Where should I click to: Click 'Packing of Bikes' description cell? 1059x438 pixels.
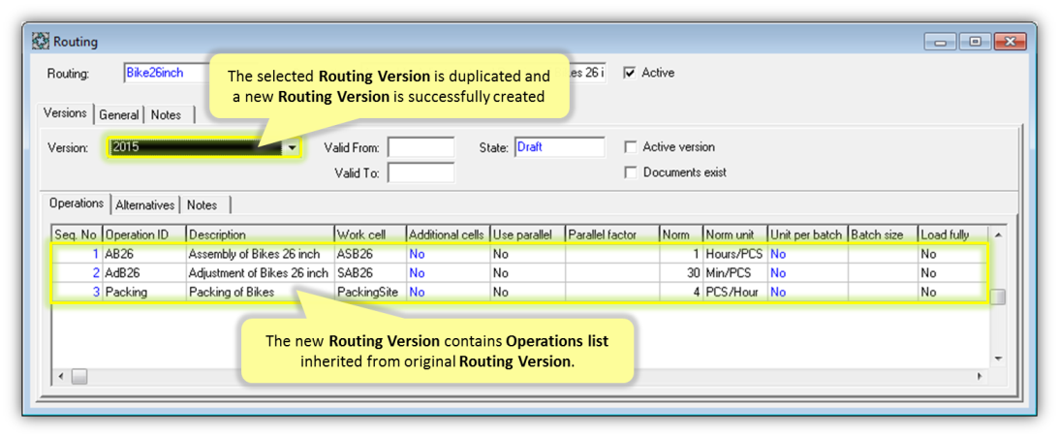[260, 292]
